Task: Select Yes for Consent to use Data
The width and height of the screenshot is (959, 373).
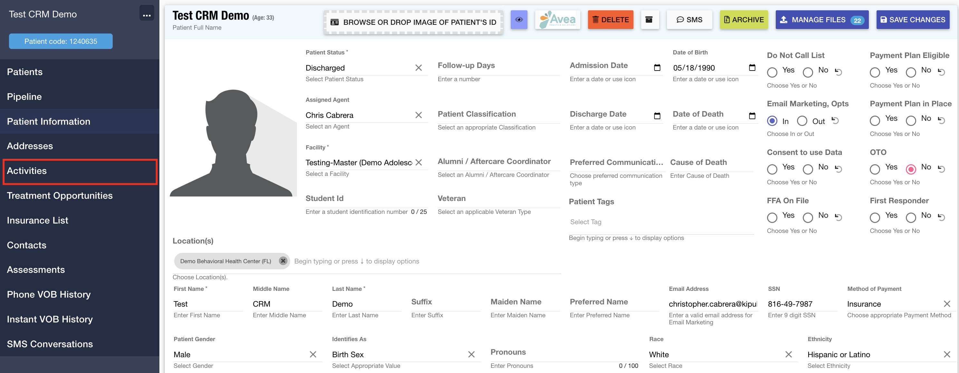Action: click(x=772, y=169)
